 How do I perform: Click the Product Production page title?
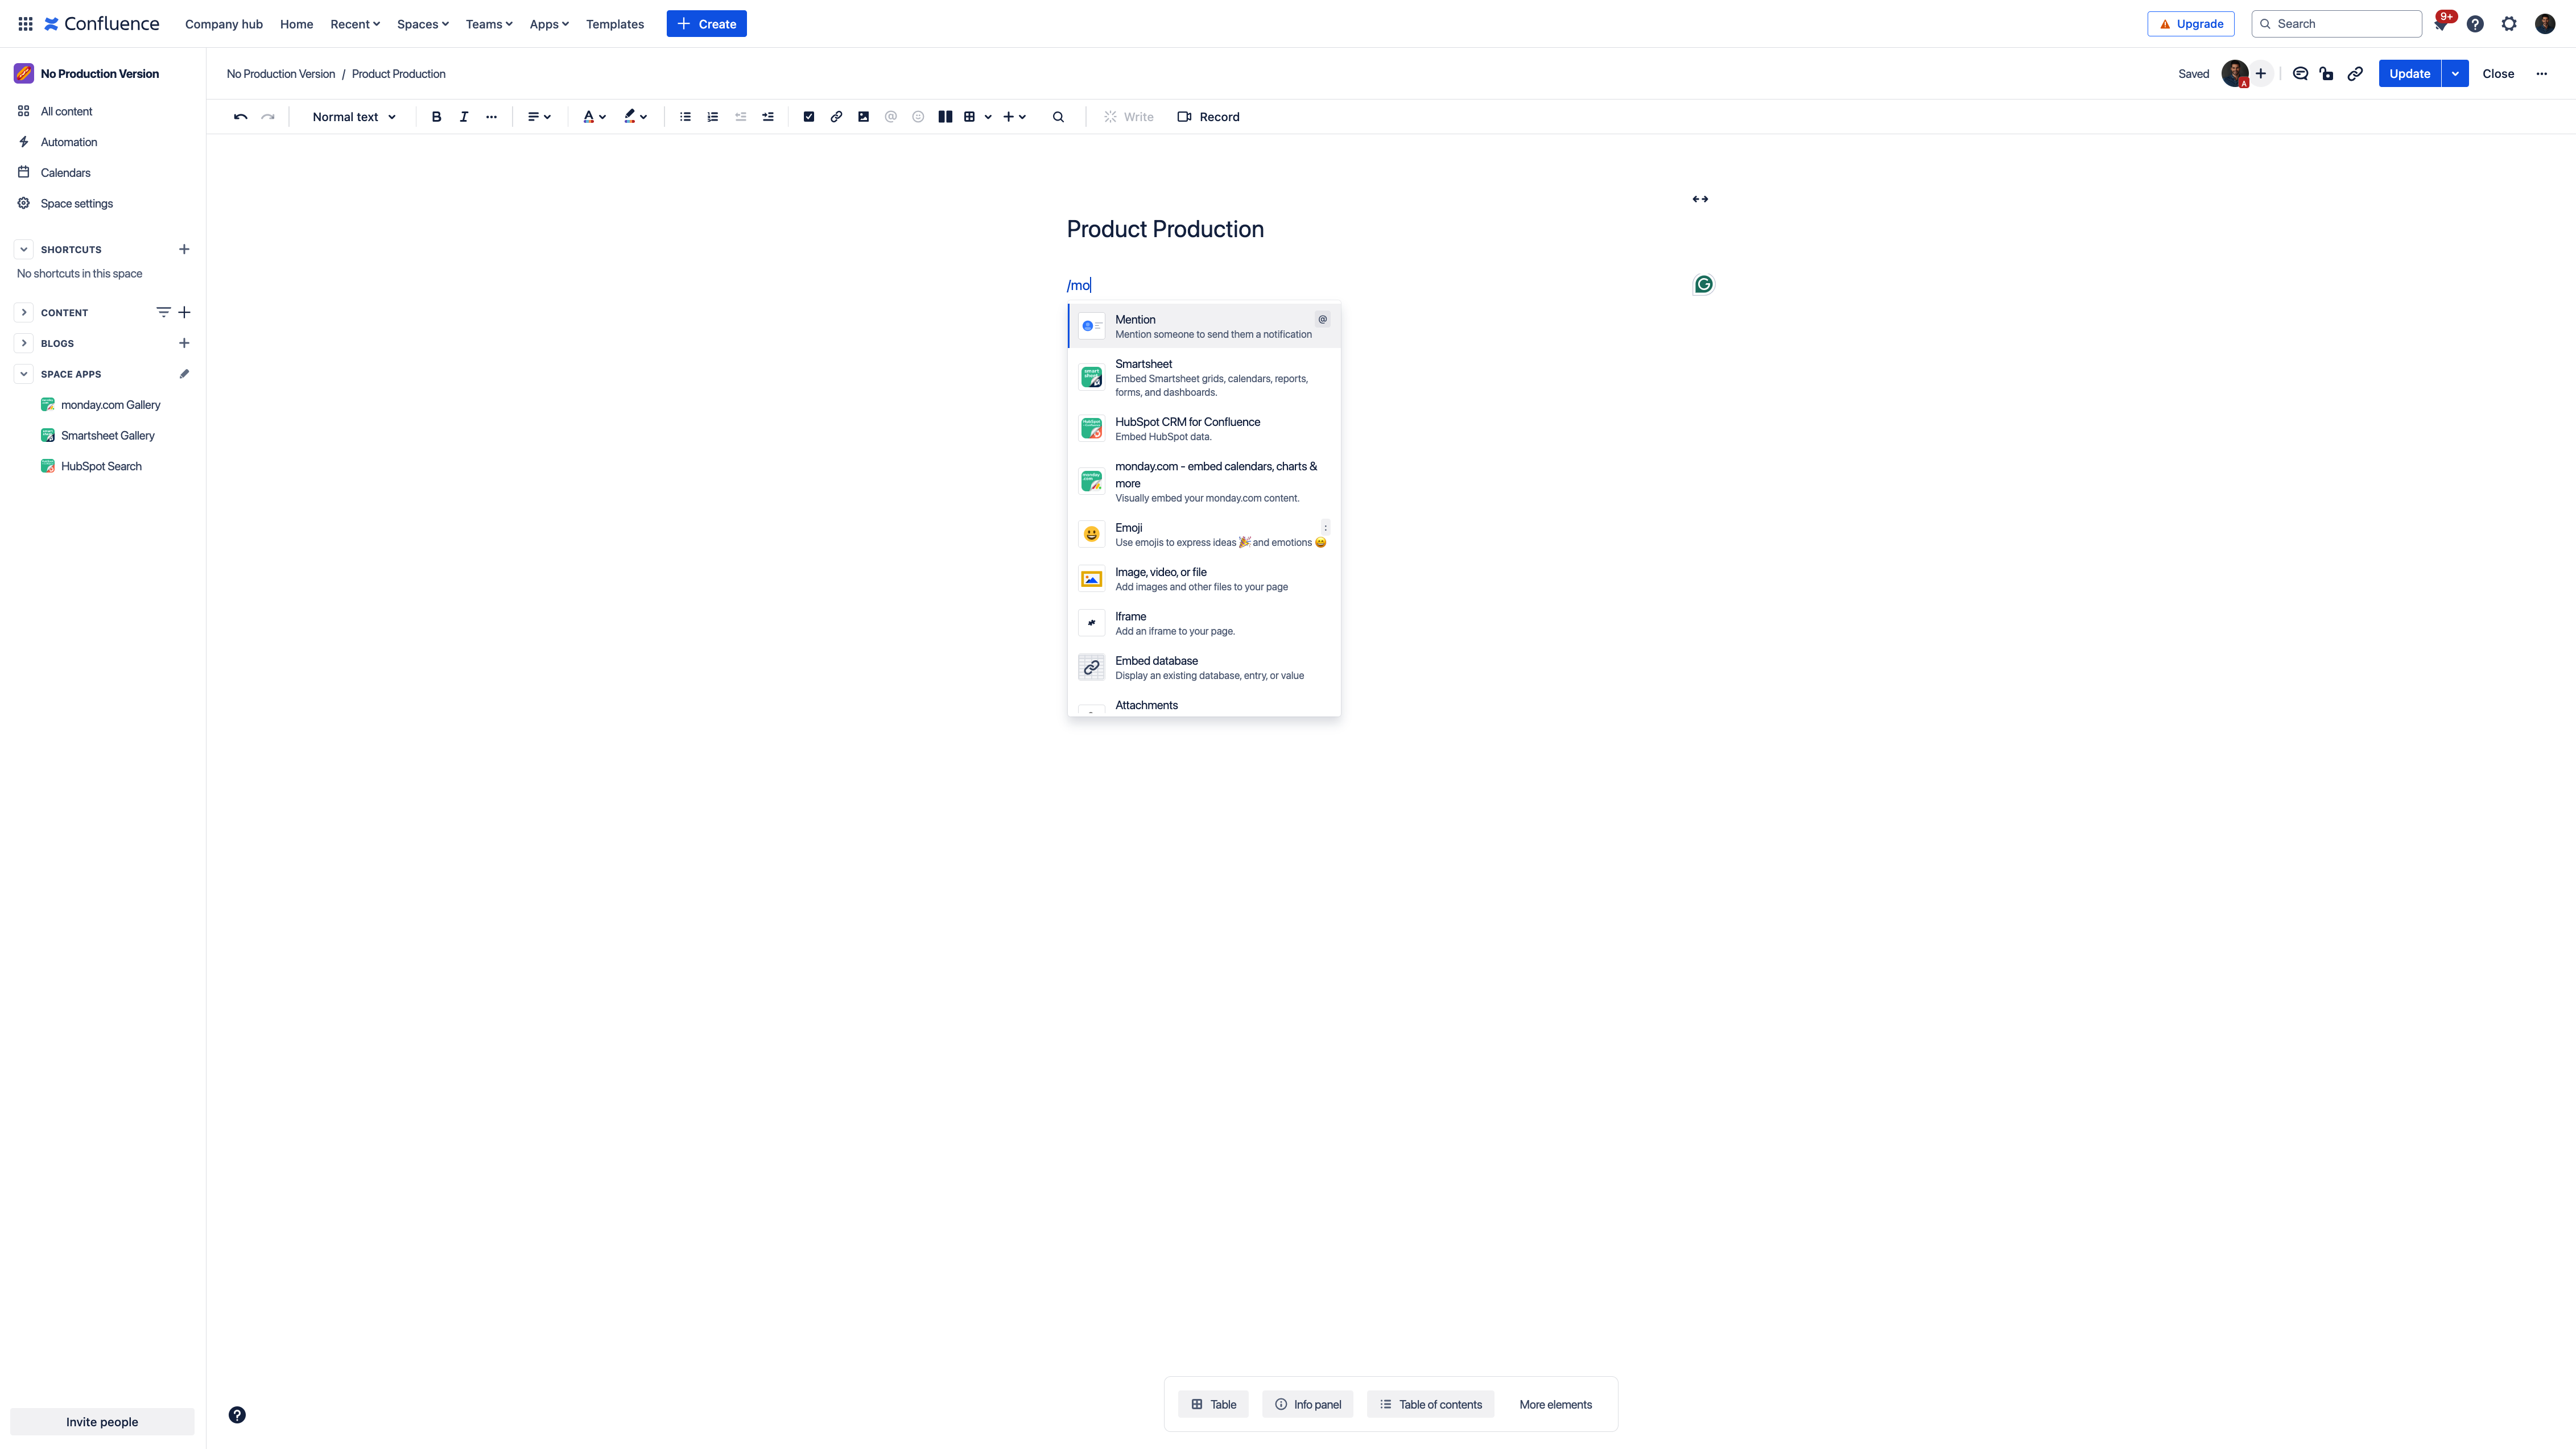click(x=1165, y=230)
